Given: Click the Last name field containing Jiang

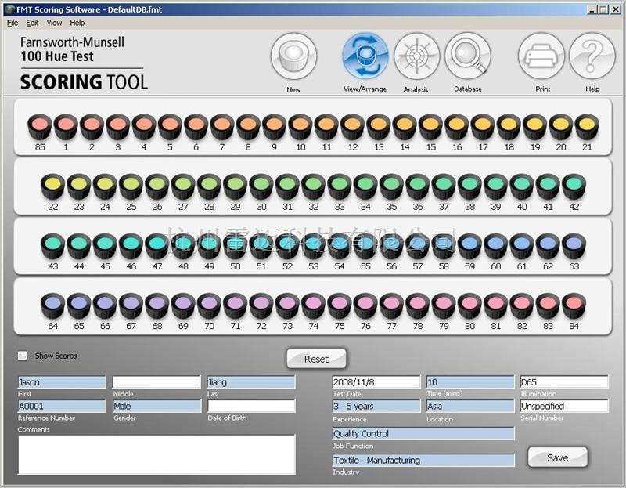Looking at the screenshot, I should (251, 382).
